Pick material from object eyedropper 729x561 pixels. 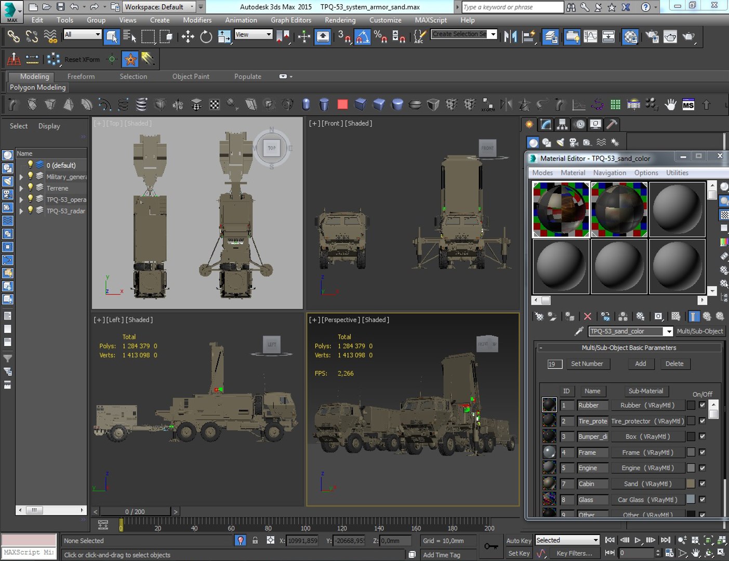point(579,331)
